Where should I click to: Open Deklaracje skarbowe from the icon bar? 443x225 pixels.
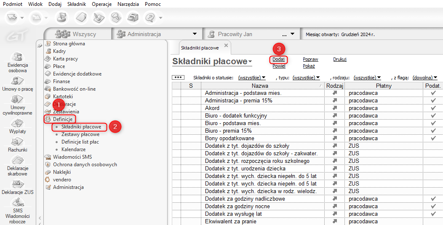tap(18, 162)
